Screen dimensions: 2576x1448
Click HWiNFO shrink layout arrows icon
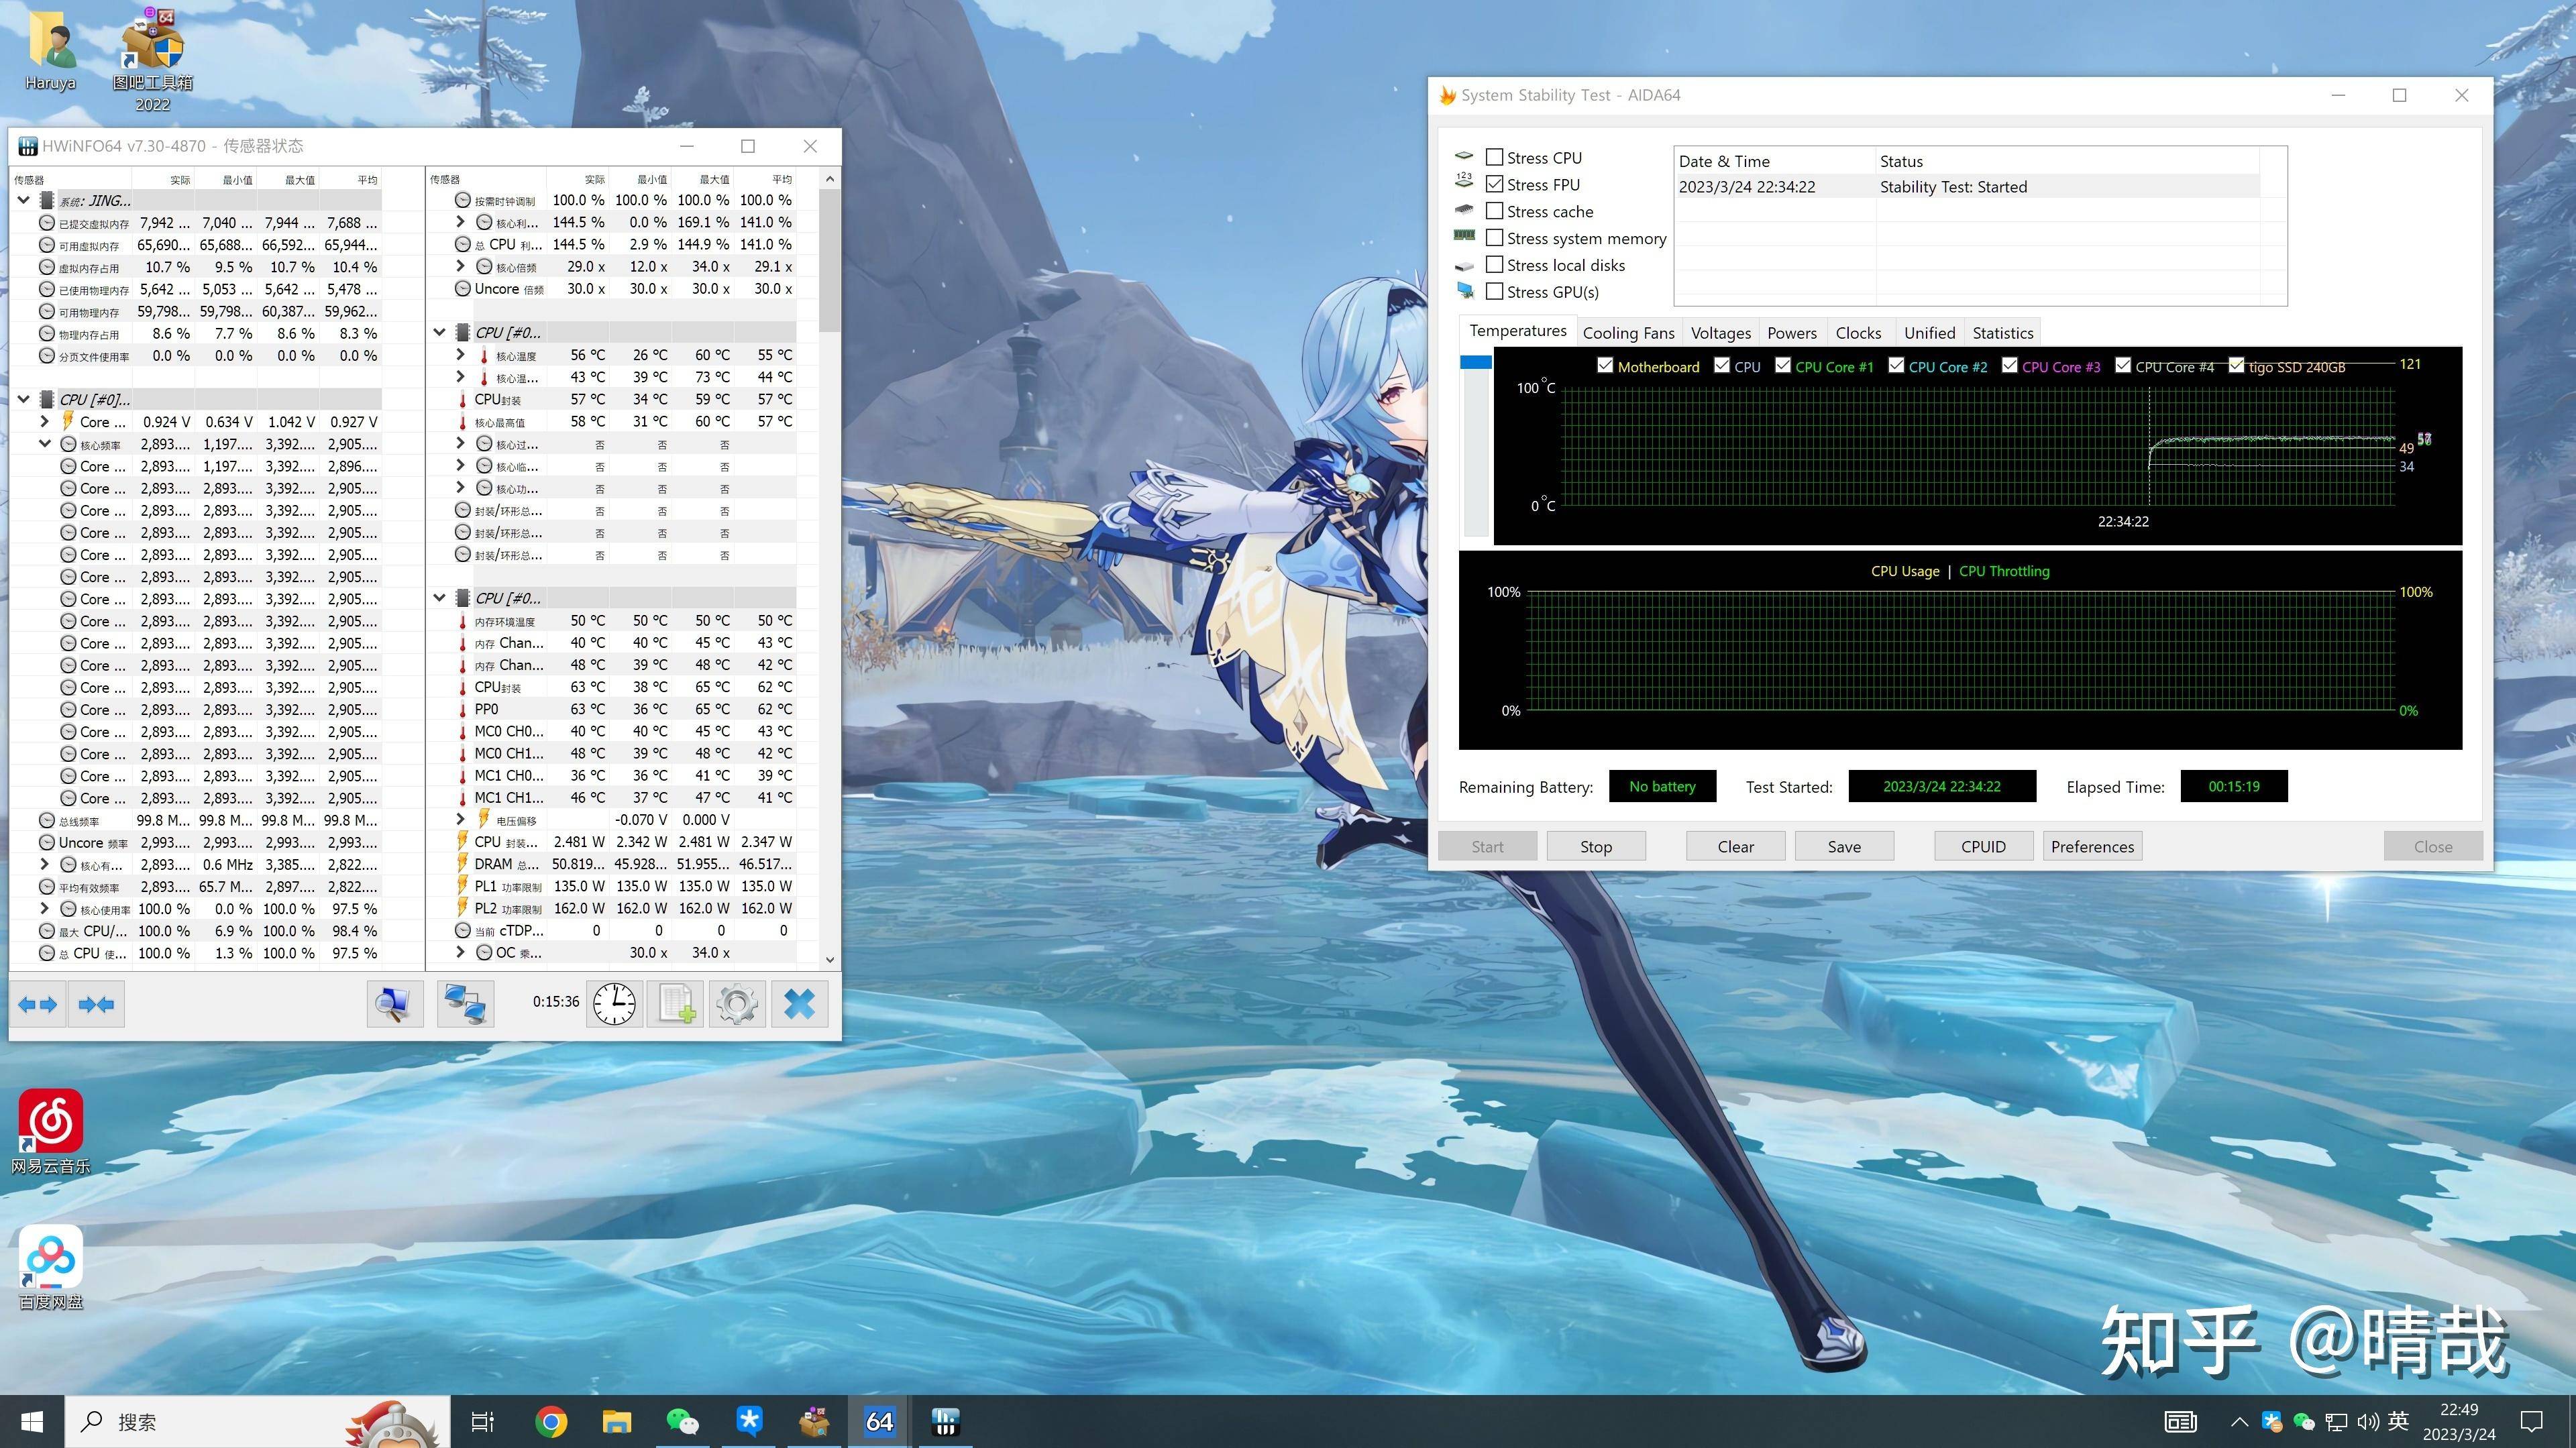pos(97,1004)
